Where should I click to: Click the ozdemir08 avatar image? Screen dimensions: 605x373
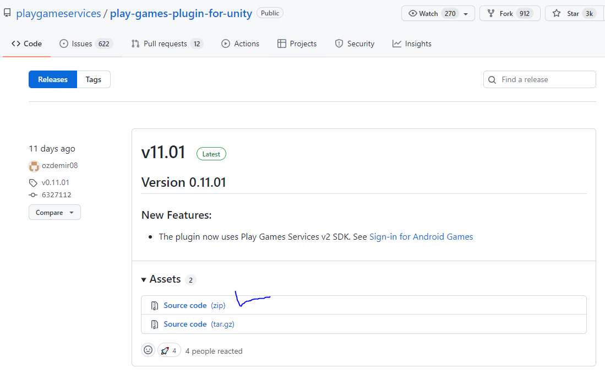[x=34, y=166]
